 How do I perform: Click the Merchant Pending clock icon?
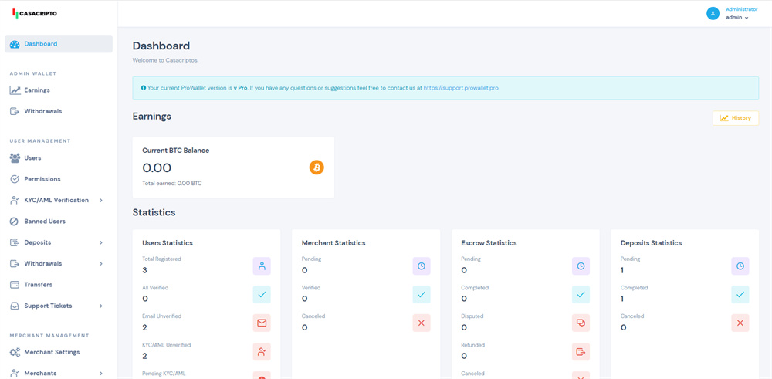(x=422, y=266)
